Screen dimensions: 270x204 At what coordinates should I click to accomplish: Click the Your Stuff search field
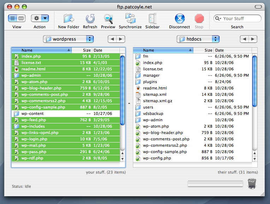coord(237,18)
